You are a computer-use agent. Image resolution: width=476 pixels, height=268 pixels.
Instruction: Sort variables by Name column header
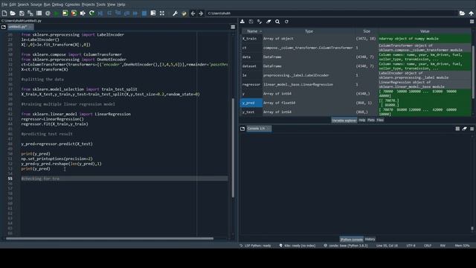coord(252,31)
